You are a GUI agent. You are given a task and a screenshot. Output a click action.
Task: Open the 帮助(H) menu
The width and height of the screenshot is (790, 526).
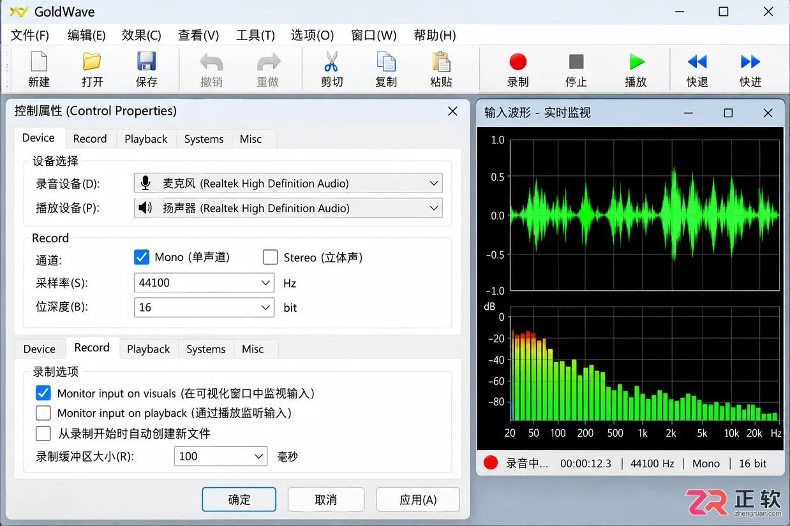coord(435,35)
